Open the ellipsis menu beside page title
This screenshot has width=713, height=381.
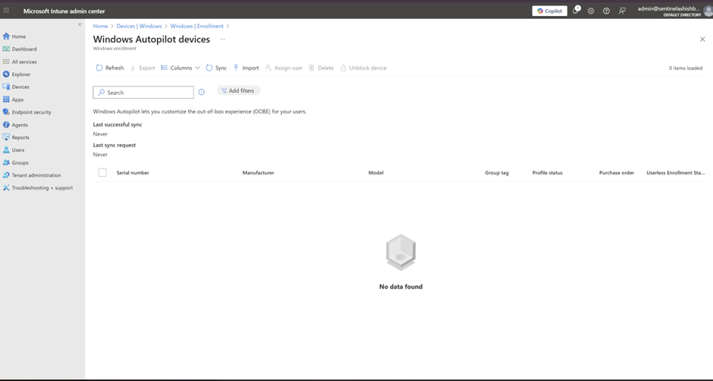(x=222, y=39)
